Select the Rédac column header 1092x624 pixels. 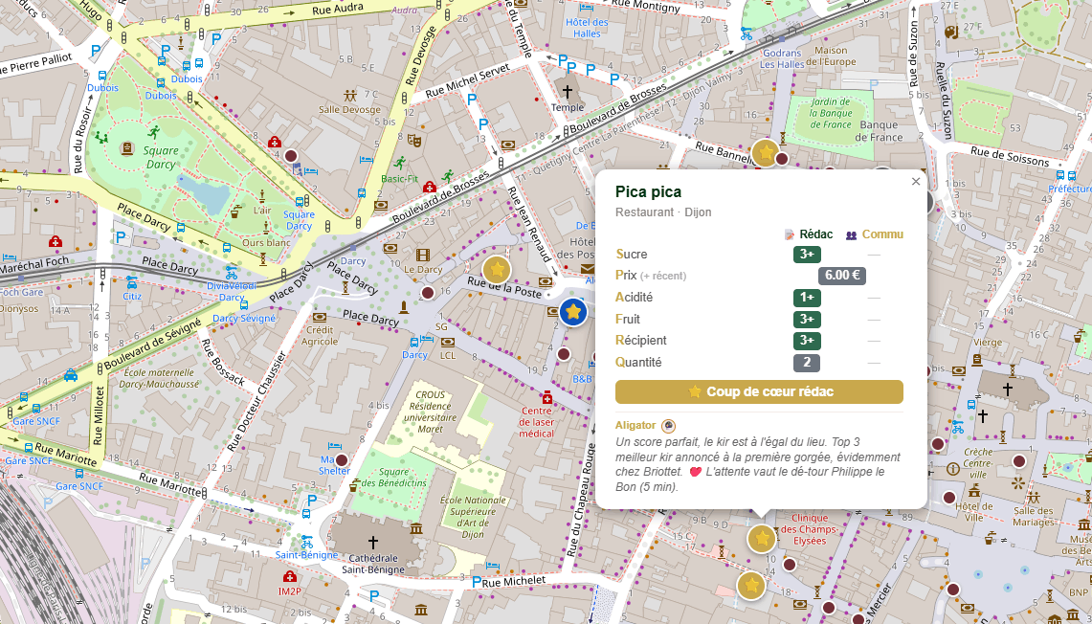point(810,234)
